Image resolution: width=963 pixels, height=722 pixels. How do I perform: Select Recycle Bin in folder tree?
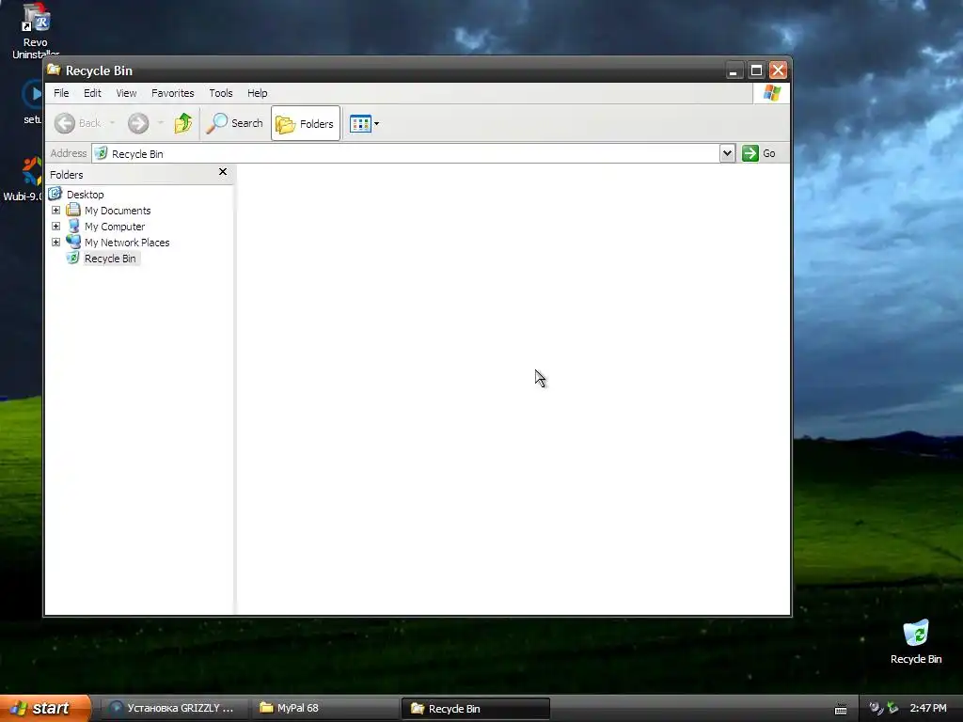tap(110, 259)
